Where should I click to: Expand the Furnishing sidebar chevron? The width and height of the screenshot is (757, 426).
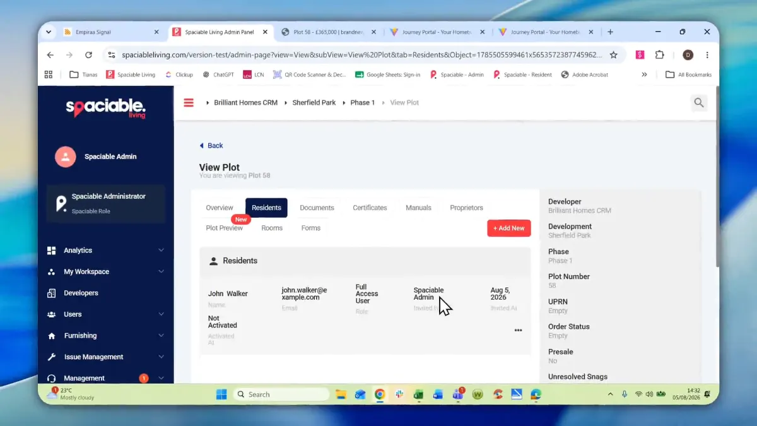point(161,336)
